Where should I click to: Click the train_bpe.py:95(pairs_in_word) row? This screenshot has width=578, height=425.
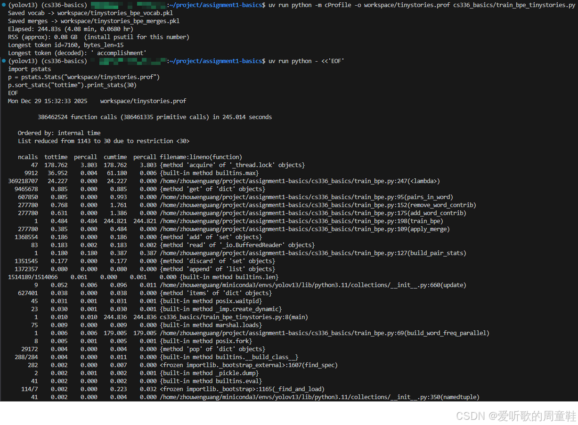click(236, 197)
